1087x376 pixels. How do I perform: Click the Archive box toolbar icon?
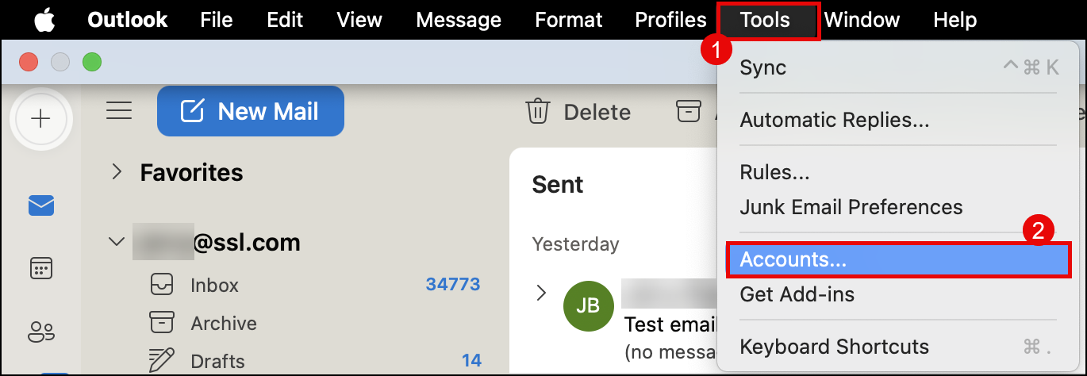coord(689,112)
